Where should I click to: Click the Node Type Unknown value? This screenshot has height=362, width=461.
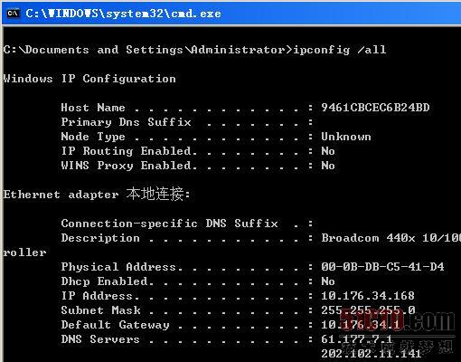(346, 137)
